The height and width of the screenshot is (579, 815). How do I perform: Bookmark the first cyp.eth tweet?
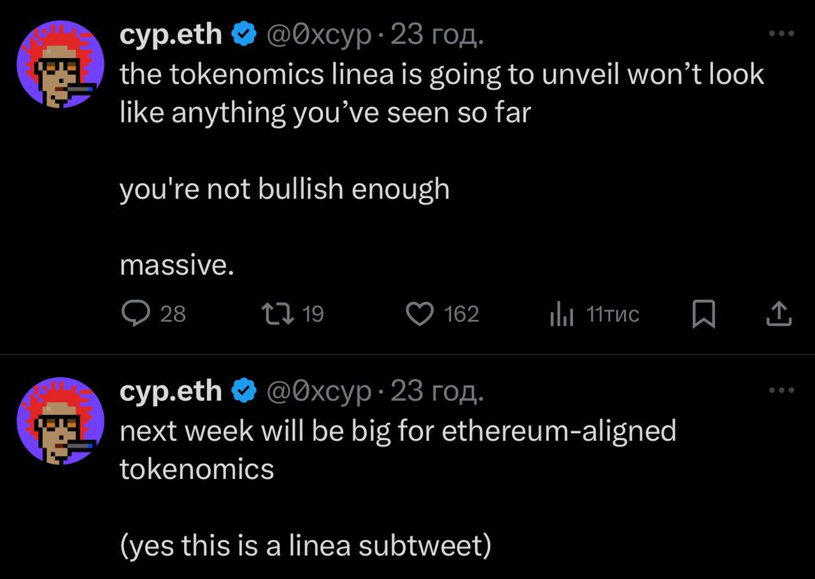[704, 315]
